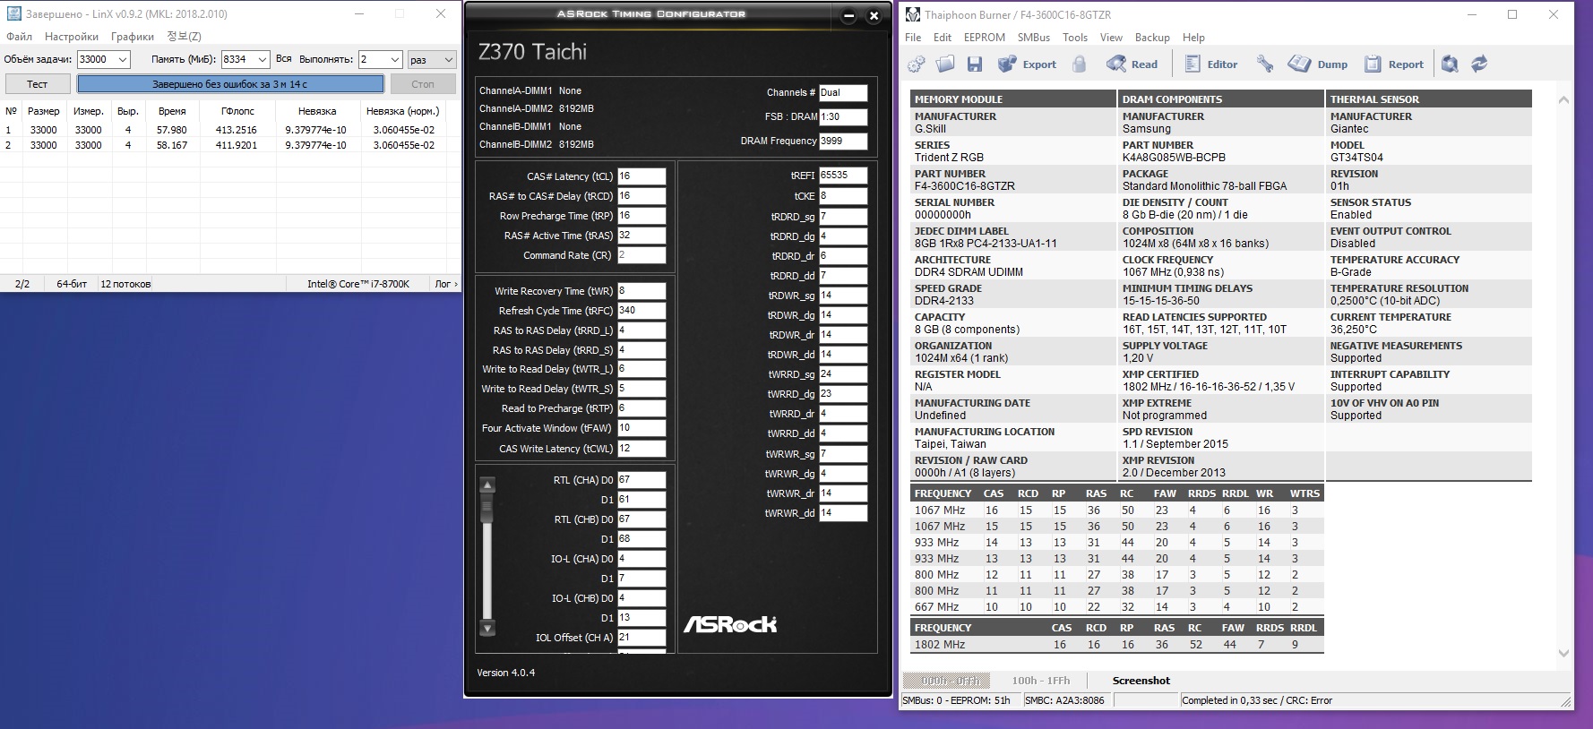
Task: Click the Dump toolbar button
Action: (1318, 64)
